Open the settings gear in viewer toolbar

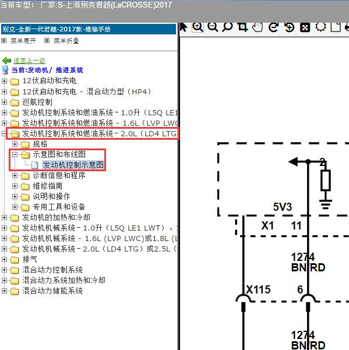point(320,27)
